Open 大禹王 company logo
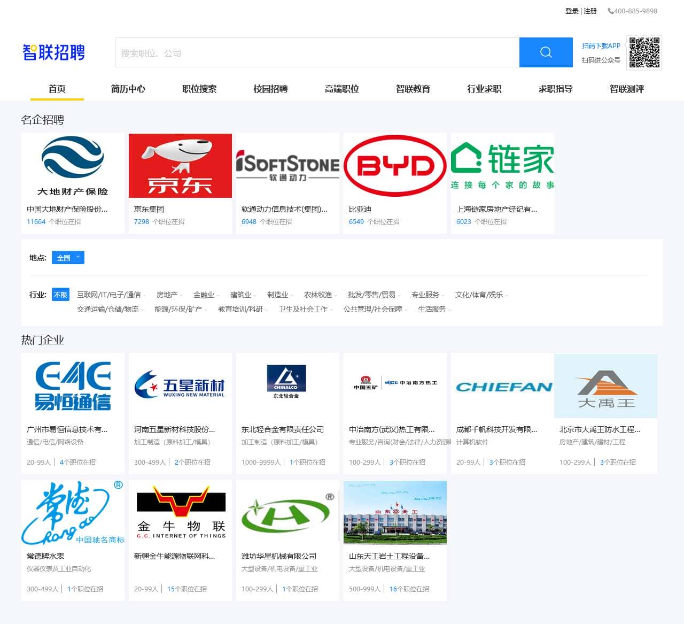Image resolution: width=684 pixels, height=624 pixels. pos(606,386)
